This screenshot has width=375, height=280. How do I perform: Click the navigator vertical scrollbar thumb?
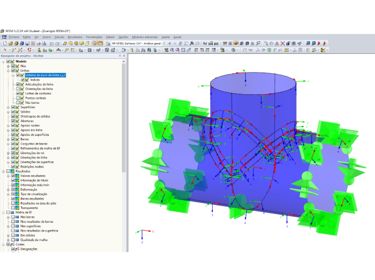[x=124, y=118]
